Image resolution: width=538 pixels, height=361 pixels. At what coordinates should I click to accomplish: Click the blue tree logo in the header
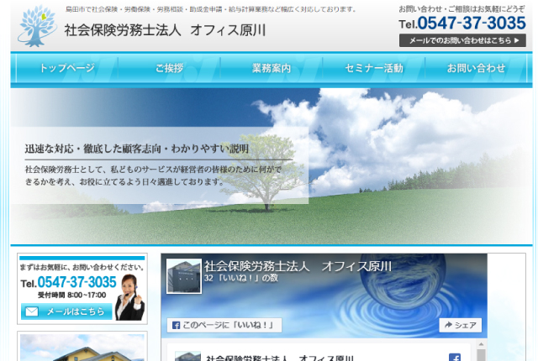[37, 26]
